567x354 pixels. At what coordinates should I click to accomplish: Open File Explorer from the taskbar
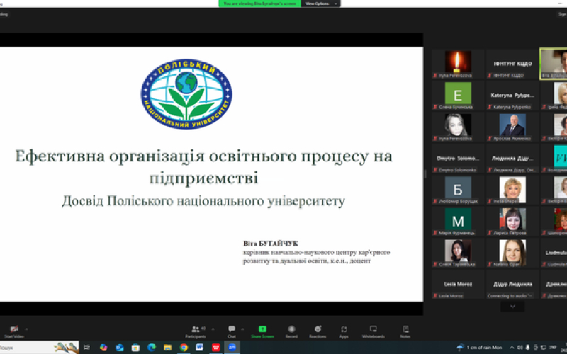(x=168, y=348)
